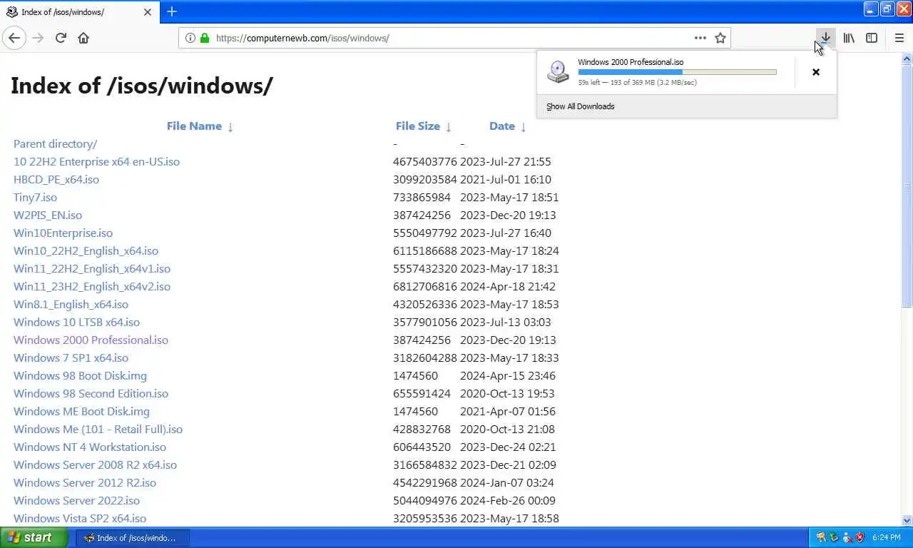Download Windows Me (101 - Retail Full).iso

tap(98, 429)
